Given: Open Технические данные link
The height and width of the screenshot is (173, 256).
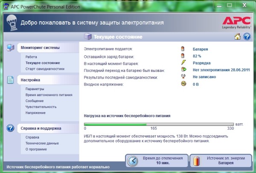Looking at the screenshot, I should [42, 143].
